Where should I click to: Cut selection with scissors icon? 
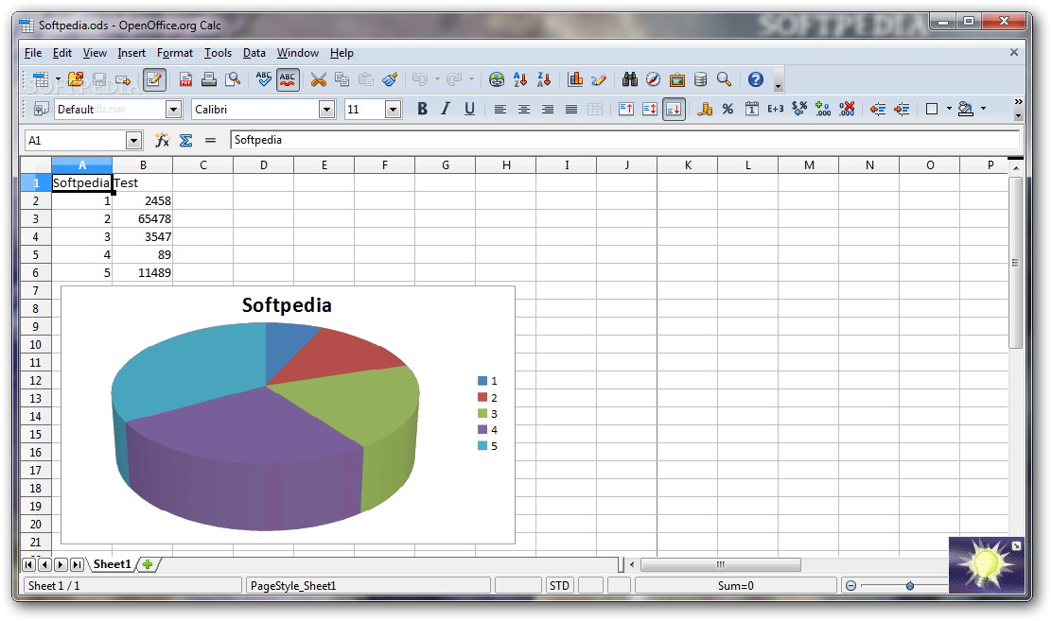click(319, 79)
